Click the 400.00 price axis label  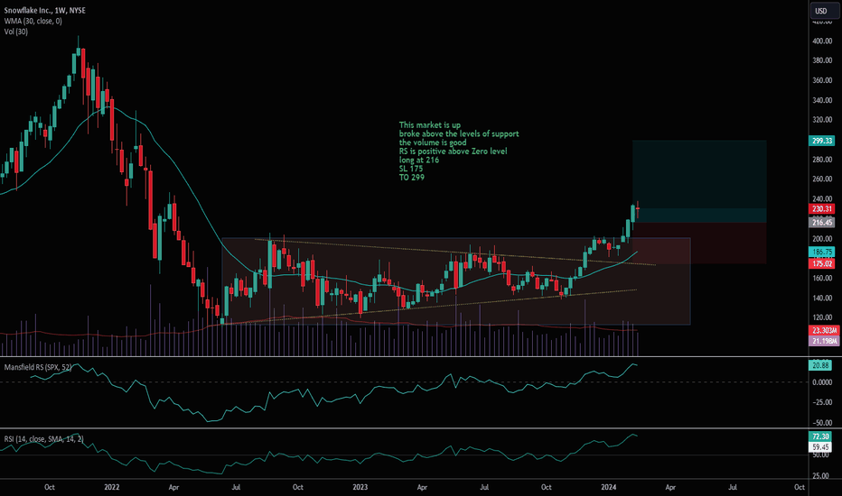(x=822, y=41)
